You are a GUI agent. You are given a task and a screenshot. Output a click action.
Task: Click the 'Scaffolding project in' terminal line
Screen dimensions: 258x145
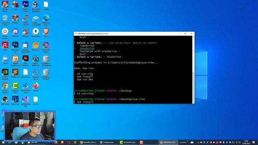[116, 63]
